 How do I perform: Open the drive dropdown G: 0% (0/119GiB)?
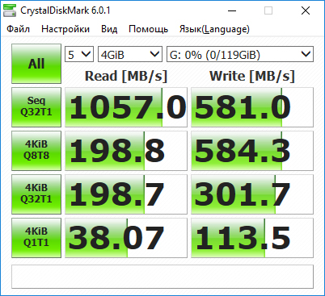[240, 54]
